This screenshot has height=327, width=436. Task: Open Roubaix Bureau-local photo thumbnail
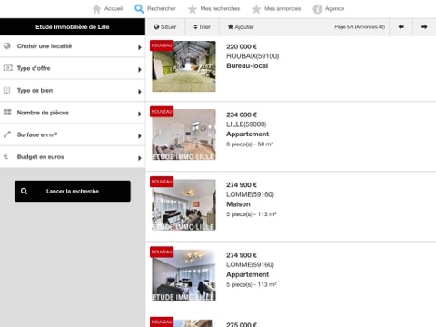tap(183, 66)
